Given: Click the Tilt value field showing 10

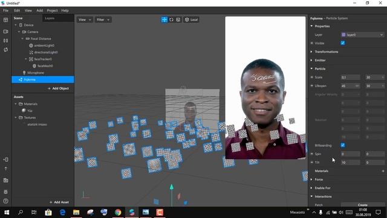Looking at the screenshot, I should [x=350, y=162].
